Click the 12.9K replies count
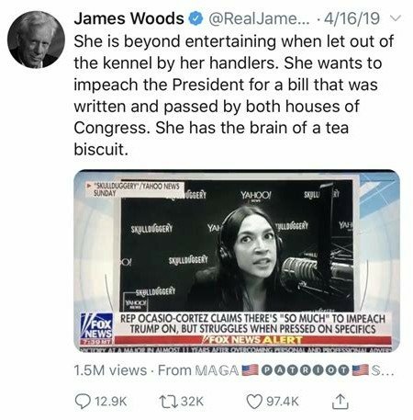Screen dimensions: 413x420 111,402
